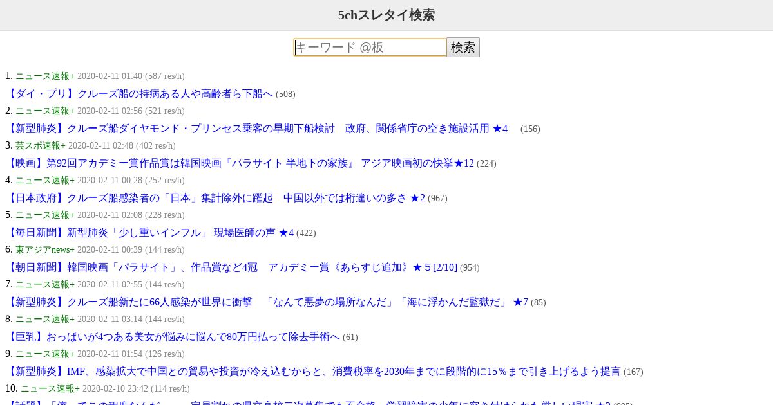This screenshot has width=773, height=405.
Task: Click reply count (967) after 日本政府 thread
Action: click(437, 199)
